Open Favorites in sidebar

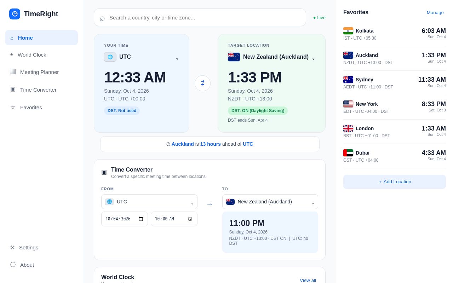tap(41, 107)
